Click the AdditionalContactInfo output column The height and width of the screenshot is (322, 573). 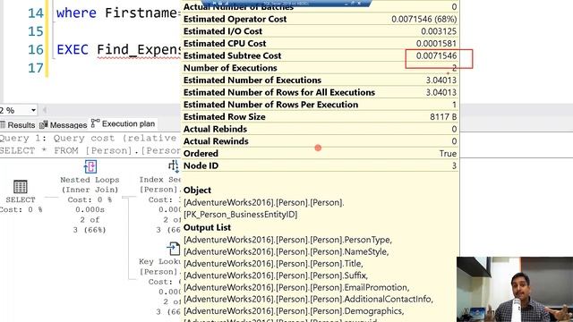coord(308,300)
